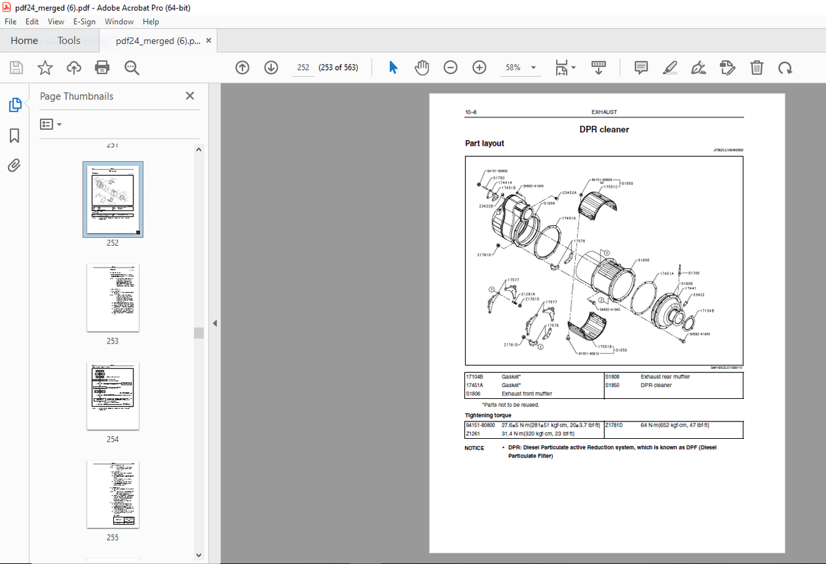826x564 pixels.
Task: Rotate pages using the rotate icon
Action: tap(786, 67)
